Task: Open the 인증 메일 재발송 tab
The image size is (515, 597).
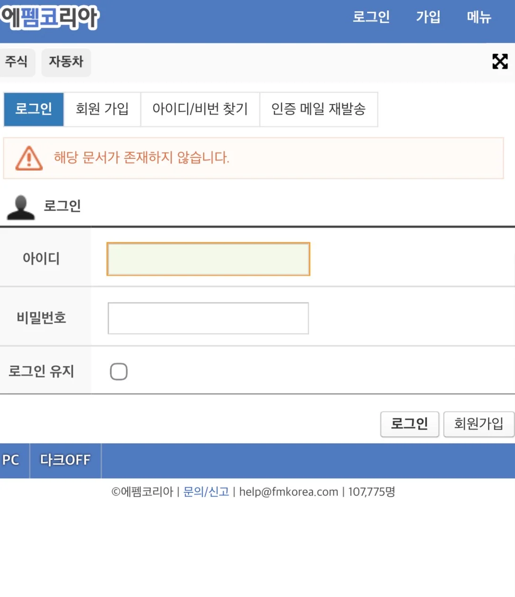Action: click(319, 109)
